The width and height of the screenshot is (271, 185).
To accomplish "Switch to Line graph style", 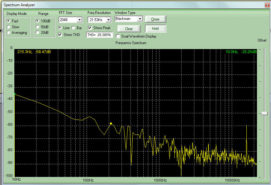I will click(x=60, y=28).
